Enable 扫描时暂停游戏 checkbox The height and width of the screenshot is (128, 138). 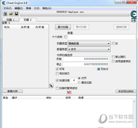tap(57, 88)
